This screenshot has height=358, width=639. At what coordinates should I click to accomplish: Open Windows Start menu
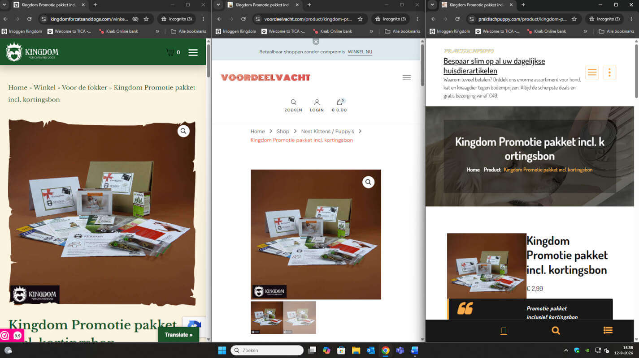(222, 350)
